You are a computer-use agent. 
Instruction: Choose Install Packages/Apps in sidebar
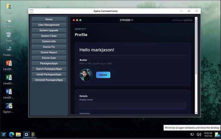point(49,74)
